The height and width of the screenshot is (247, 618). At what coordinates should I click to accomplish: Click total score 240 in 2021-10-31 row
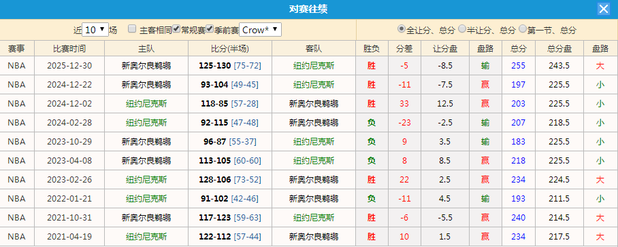point(518,218)
